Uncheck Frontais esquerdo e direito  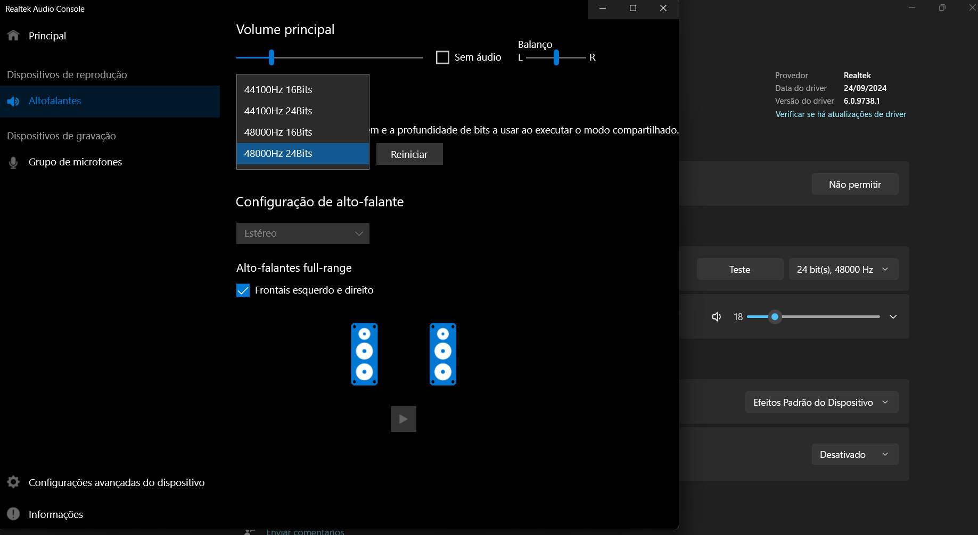(243, 290)
